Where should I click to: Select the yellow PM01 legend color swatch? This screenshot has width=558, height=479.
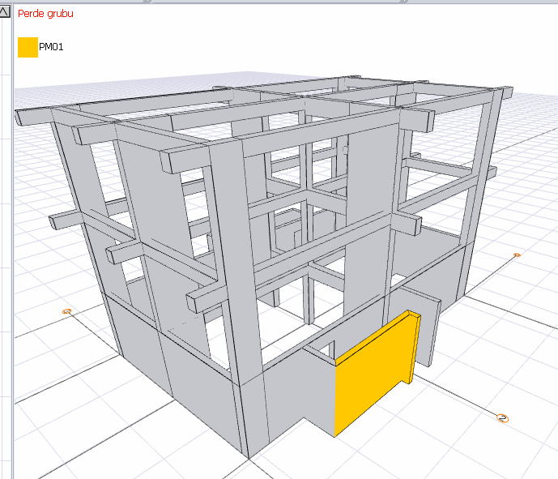[28, 47]
